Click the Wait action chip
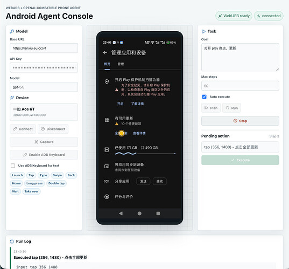 (x=15, y=191)
